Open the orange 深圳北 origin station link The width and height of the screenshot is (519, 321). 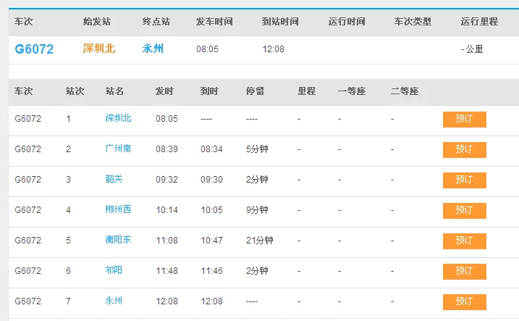coord(99,49)
